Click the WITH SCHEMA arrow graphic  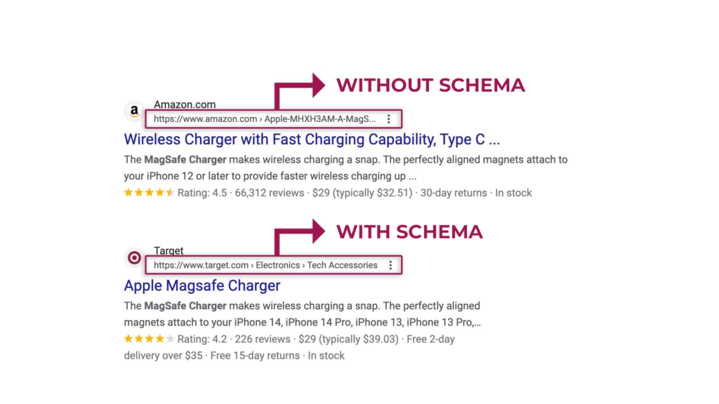click(300, 237)
